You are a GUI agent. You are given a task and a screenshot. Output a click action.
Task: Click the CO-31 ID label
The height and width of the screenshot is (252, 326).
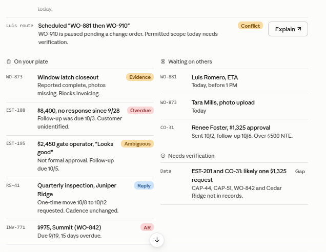point(167,128)
